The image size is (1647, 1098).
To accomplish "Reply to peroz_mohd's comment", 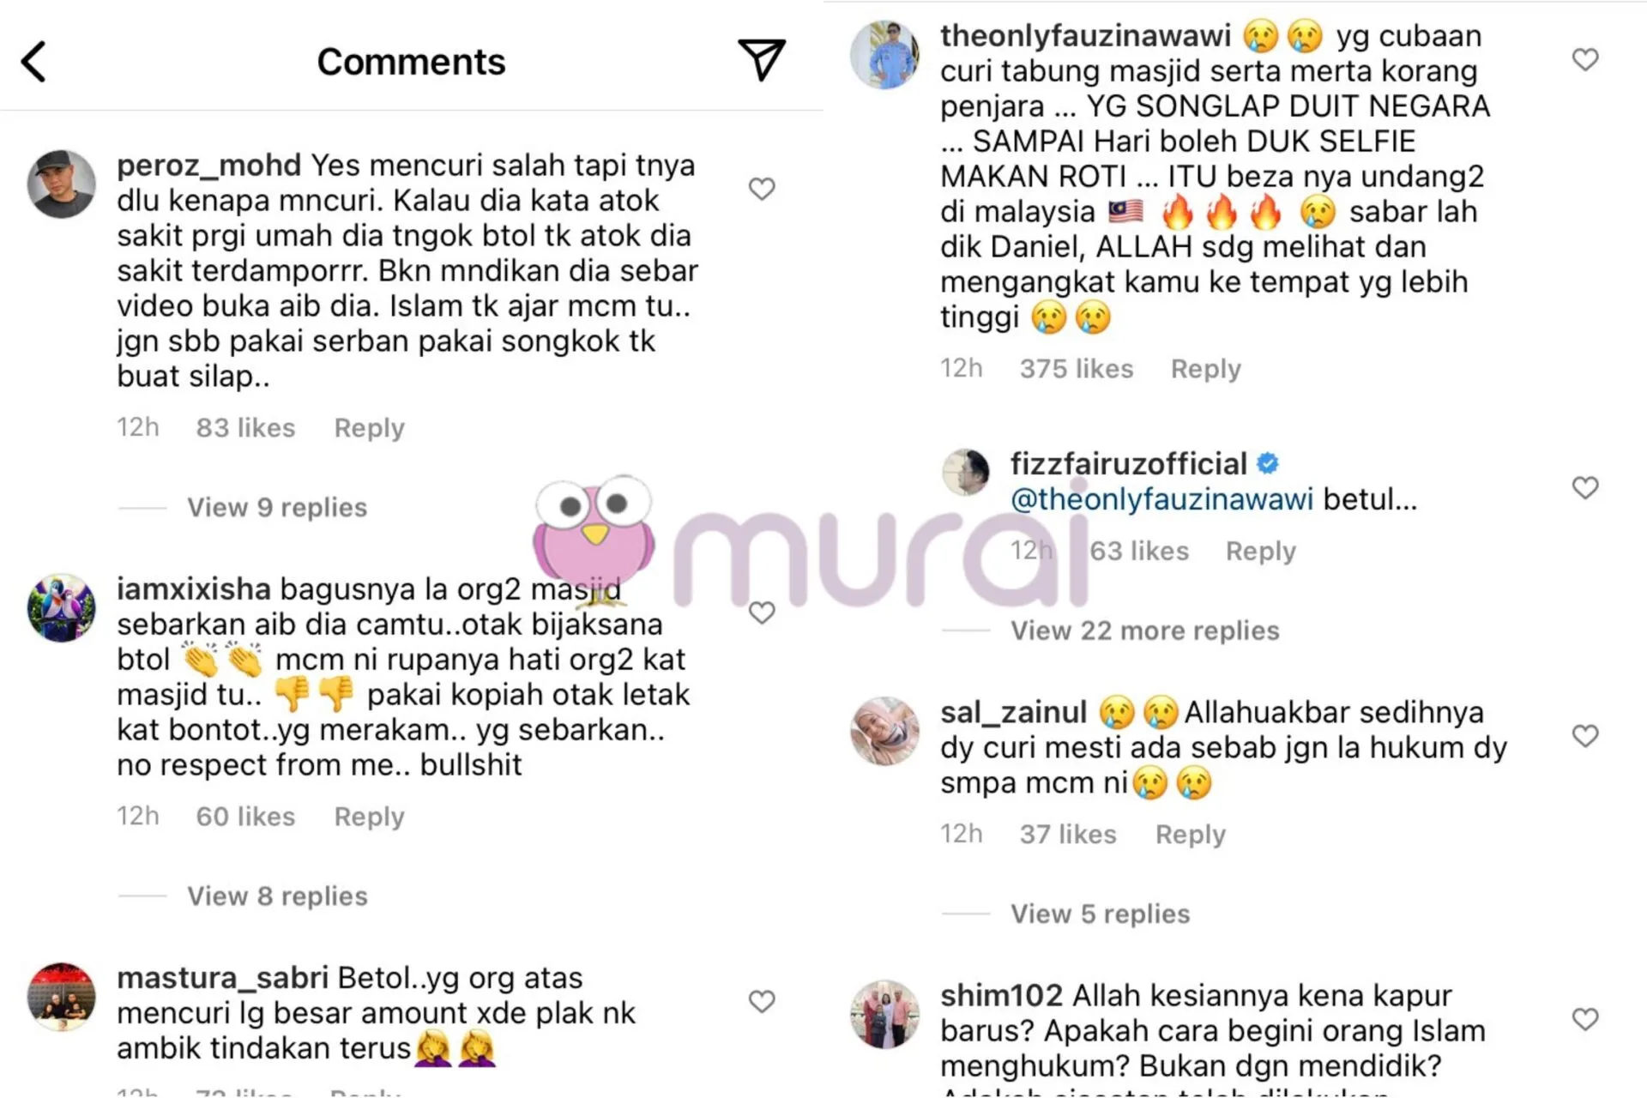I will click(x=369, y=427).
